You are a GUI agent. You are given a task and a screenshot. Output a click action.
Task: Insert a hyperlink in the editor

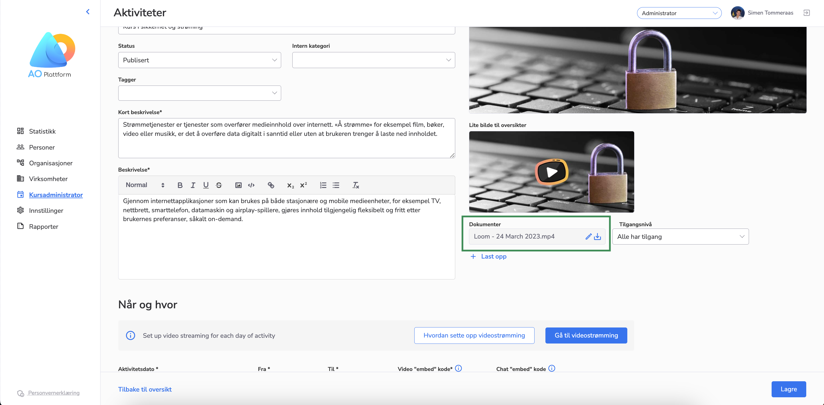[x=271, y=185]
